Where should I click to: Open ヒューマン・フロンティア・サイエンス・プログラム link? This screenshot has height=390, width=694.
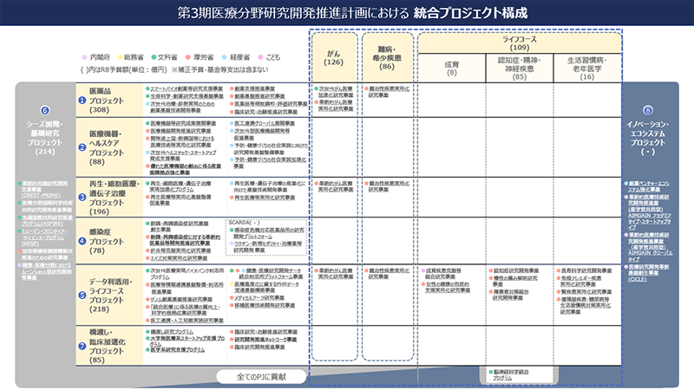click(x=44, y=237)
